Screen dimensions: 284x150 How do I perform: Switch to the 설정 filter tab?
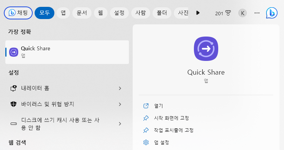pos(119,13)
